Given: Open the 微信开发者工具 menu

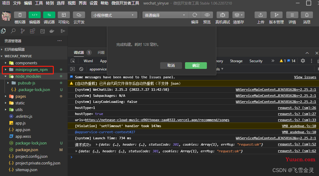Looking at the screenshot, I should click(125, 3).
